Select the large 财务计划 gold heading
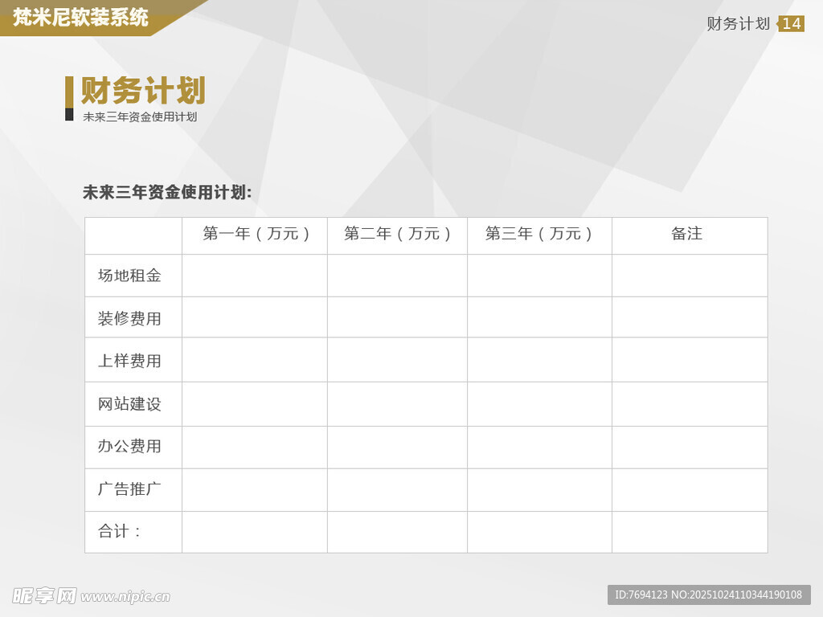 (x=143, y=91)
